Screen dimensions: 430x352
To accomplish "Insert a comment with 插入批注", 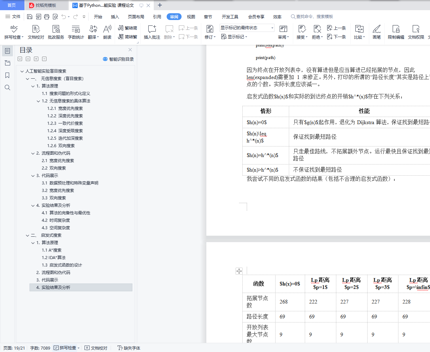I will pos(152,32).
